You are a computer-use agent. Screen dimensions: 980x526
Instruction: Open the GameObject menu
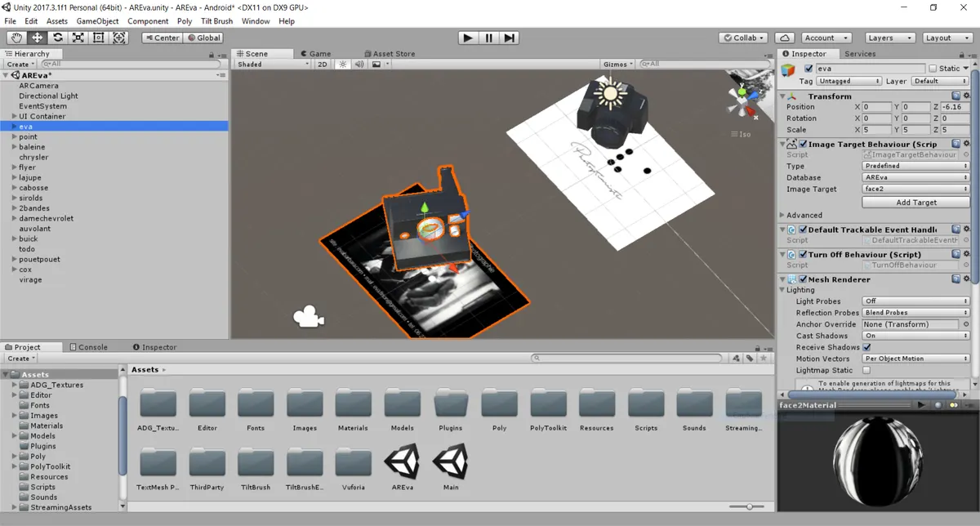point(97,21)
